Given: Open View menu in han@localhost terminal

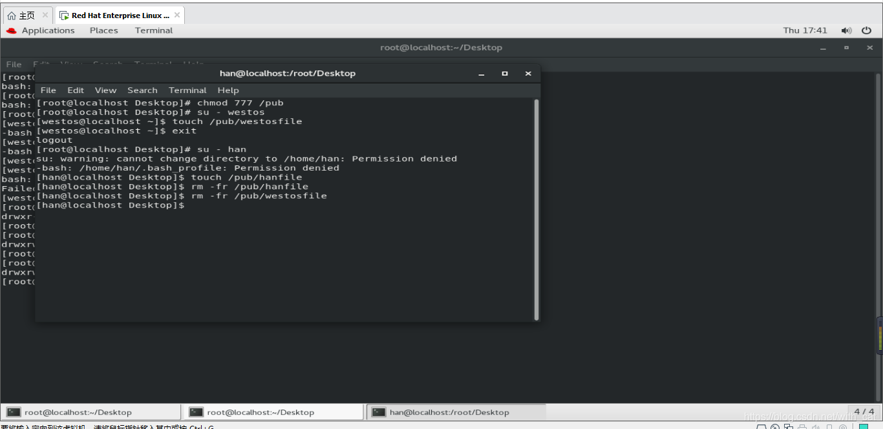Looking at the screenshot, I should (105, 90).
